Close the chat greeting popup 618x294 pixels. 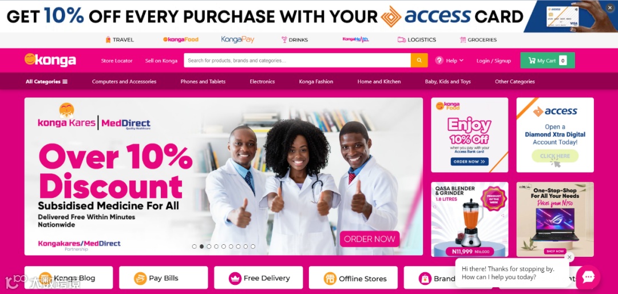pos(569,257)
